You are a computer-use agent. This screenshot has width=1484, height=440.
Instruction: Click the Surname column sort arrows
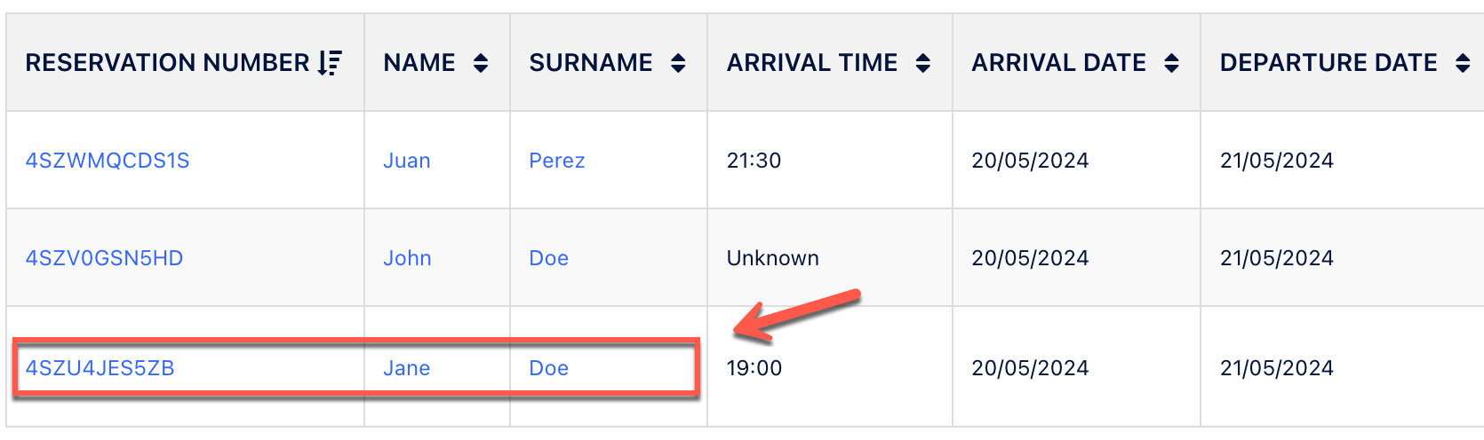point(678,63)
